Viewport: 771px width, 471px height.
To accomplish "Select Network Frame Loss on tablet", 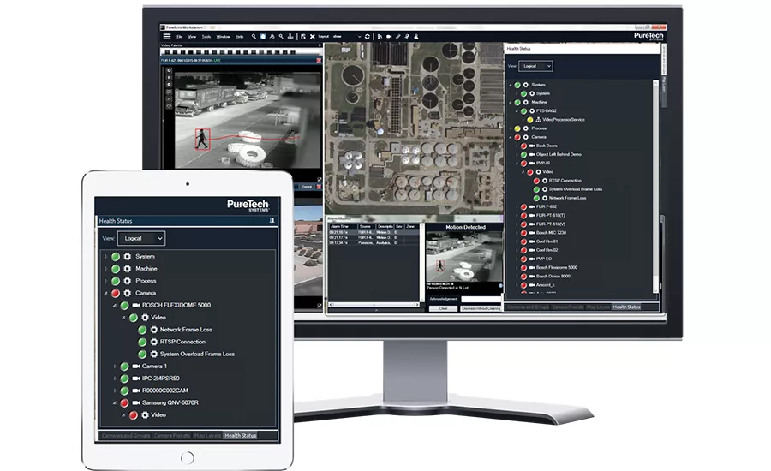I will [x=186, y=330].
